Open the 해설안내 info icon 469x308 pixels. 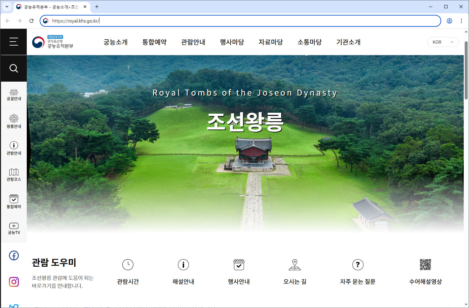(x=183, y=265)
